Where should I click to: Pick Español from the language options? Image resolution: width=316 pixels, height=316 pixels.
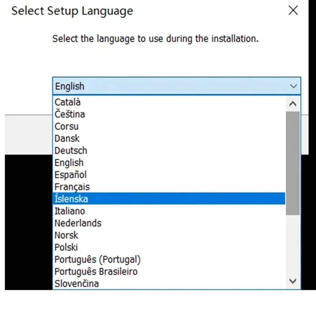pos(70,175)
